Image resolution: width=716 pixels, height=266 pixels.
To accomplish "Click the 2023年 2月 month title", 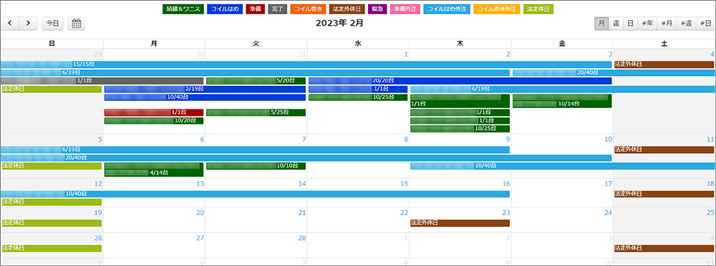I will point(339,24).
